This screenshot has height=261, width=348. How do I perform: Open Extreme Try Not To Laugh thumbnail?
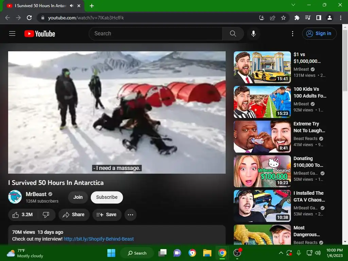click(262, 137)
